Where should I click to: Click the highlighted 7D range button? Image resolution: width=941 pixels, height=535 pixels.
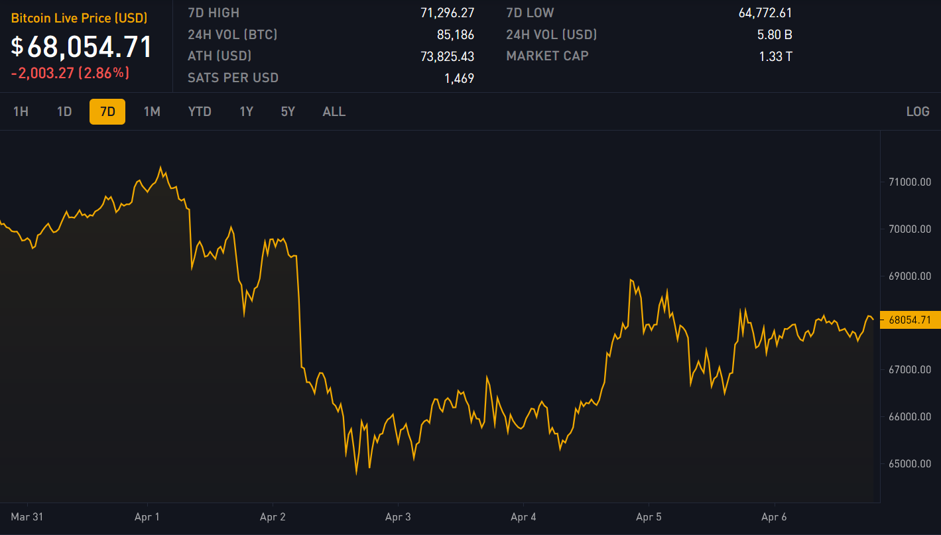point(107,111)
